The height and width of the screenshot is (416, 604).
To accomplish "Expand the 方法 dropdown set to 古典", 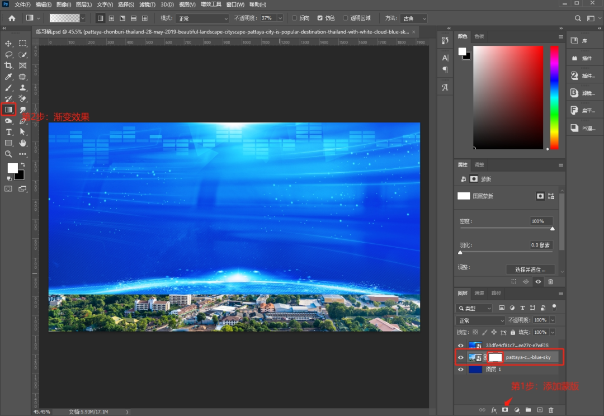I will [x=414, y=18].
